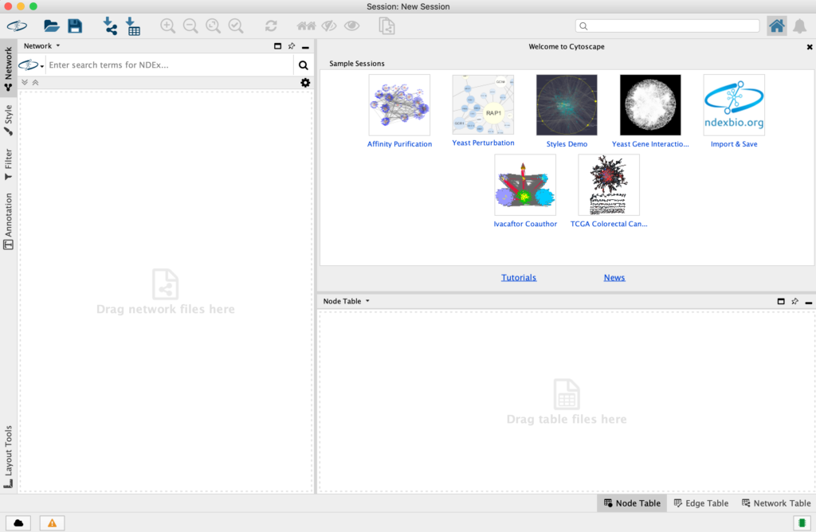The image size is (816, 532).
Task: Save the session with the floppy disk icon
Action: [75, 25]
